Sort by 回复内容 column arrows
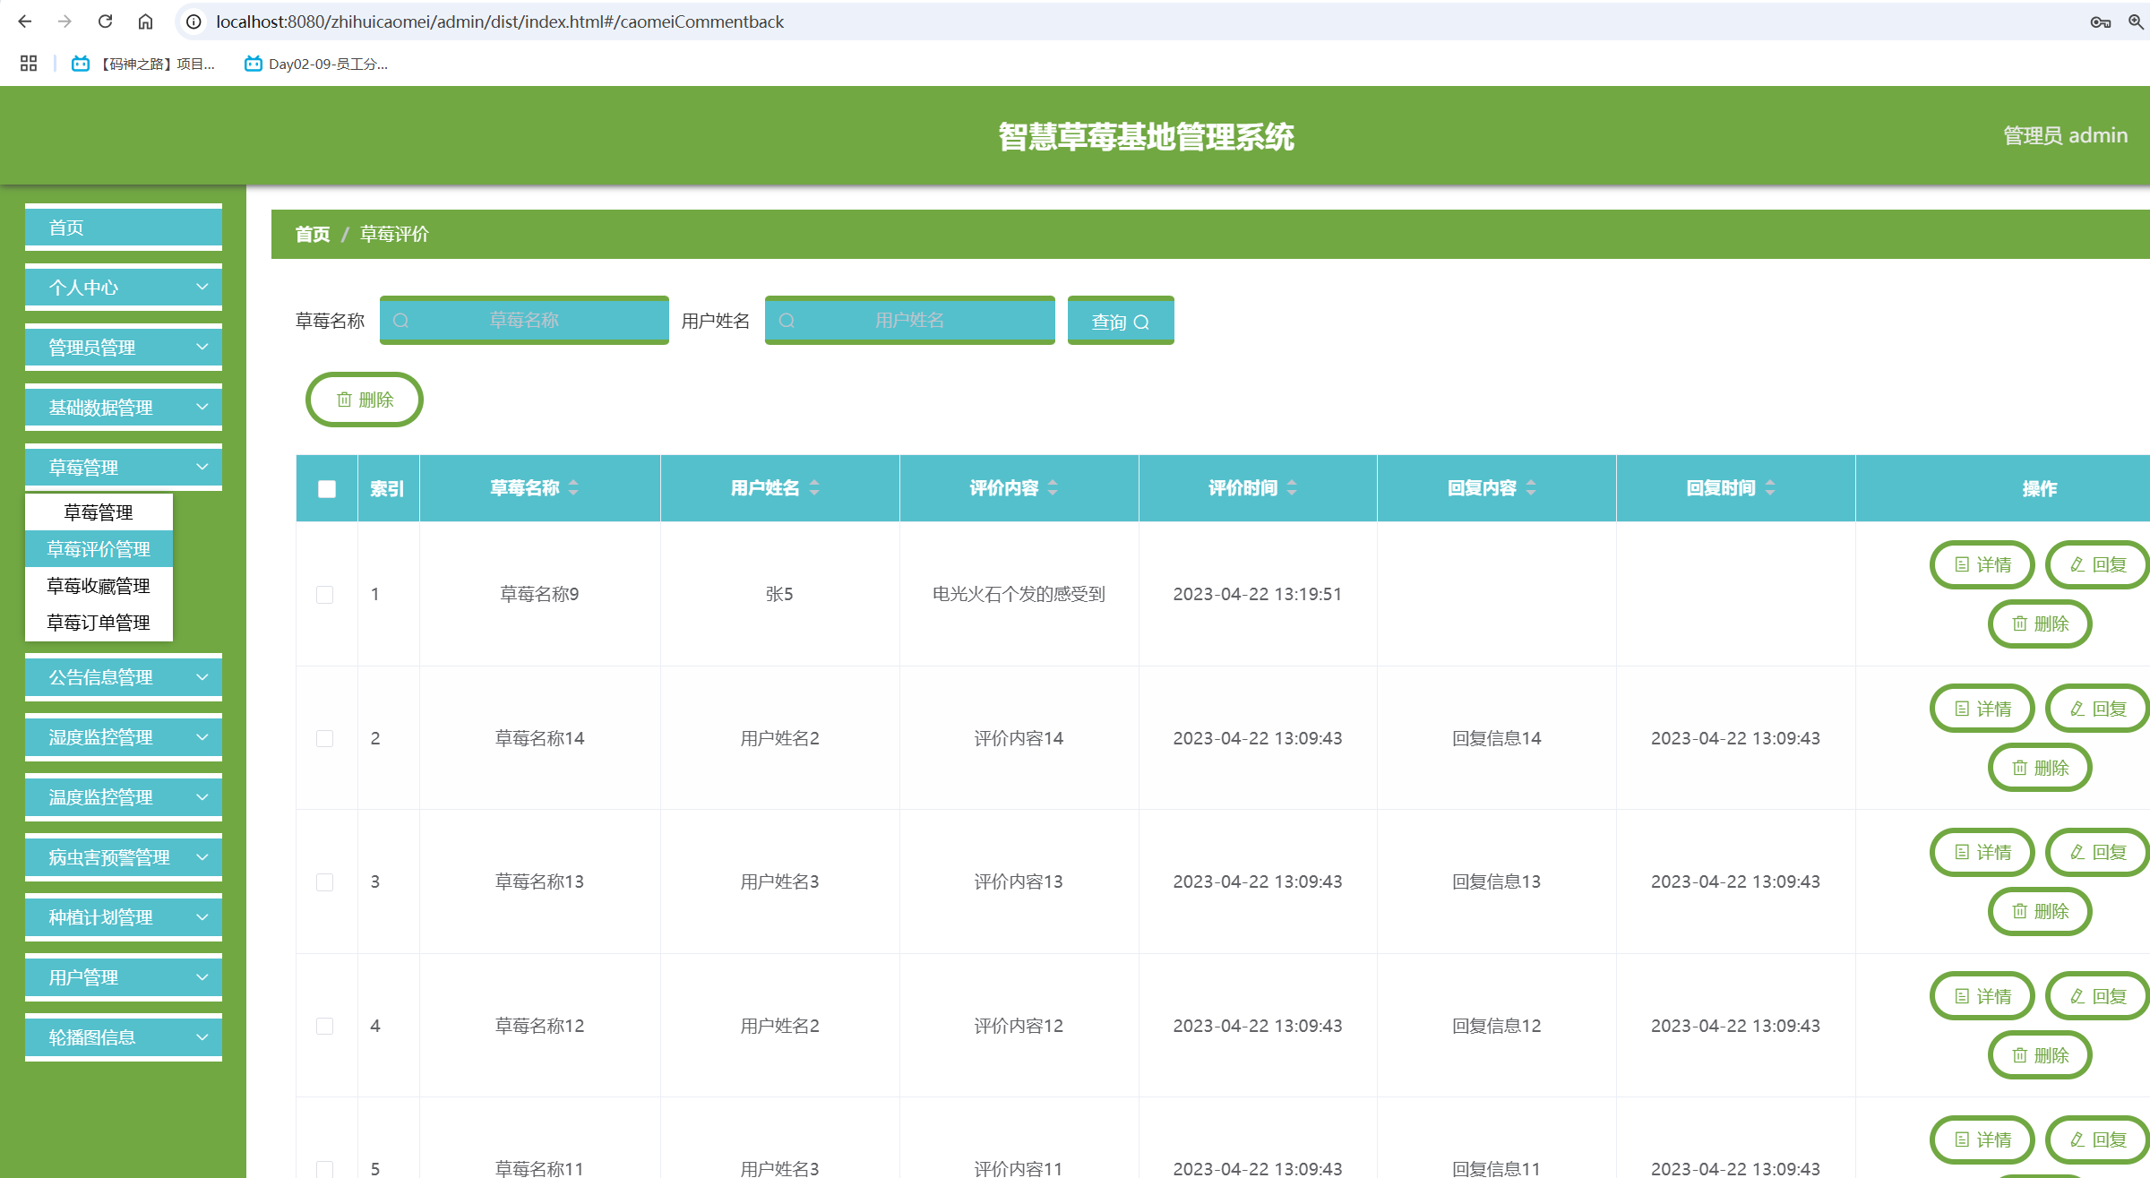The height and width of the screenshot is (1178, 2150). [1531, 488]
